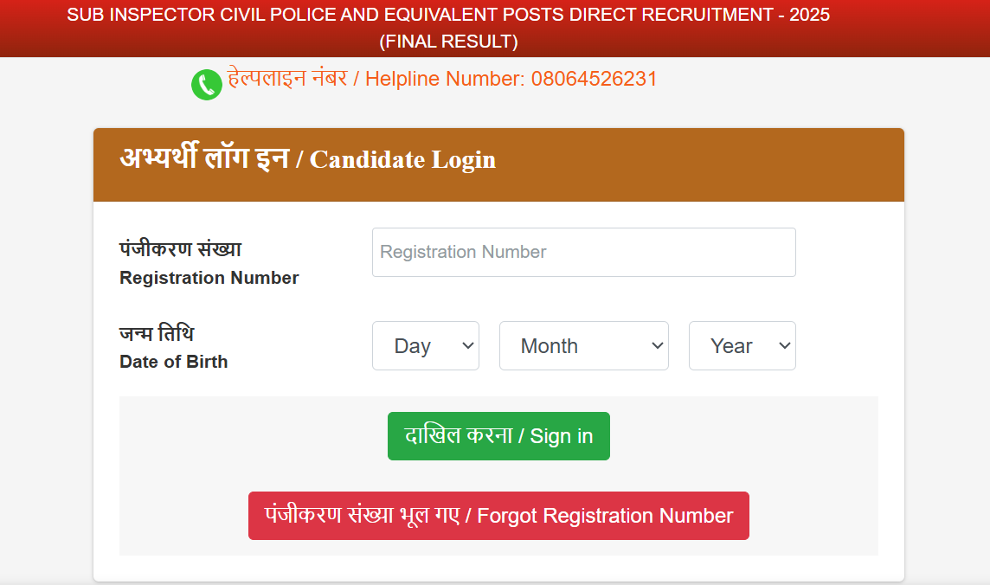The image size is (990, 585).
Task: Click the Hindi अभ्यर्थी लॉग इन heading text
Action: tap(204, 157)
